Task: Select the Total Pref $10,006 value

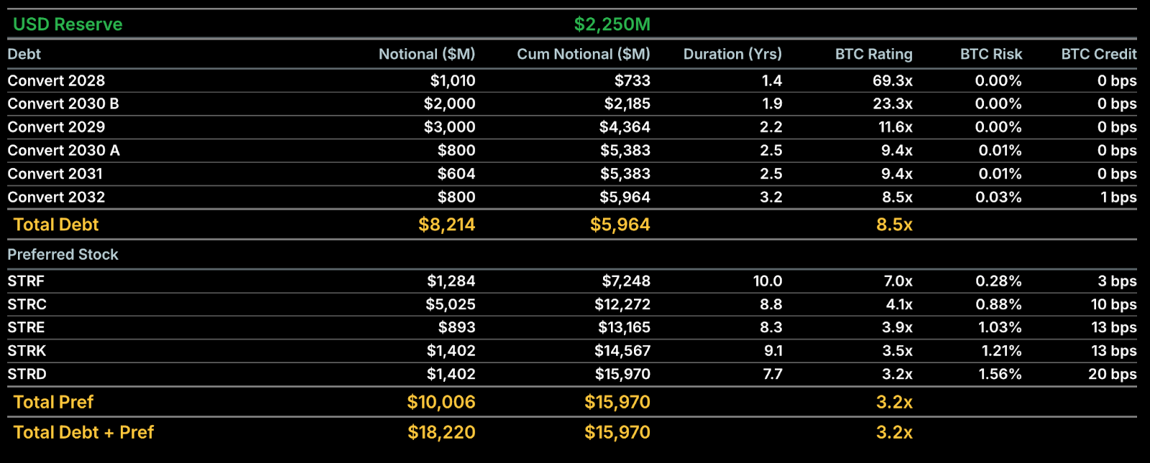Action: [441, 402]
